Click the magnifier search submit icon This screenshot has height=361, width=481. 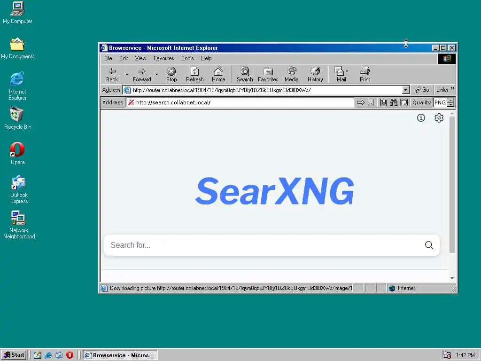click(x=429, y=245)
